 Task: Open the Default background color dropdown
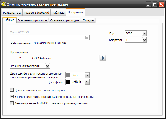click(x=87, y=82)
